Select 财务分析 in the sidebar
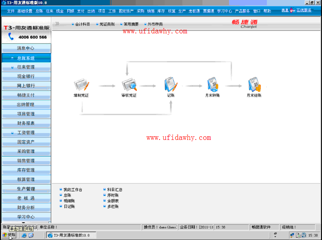 coord(26,207)
